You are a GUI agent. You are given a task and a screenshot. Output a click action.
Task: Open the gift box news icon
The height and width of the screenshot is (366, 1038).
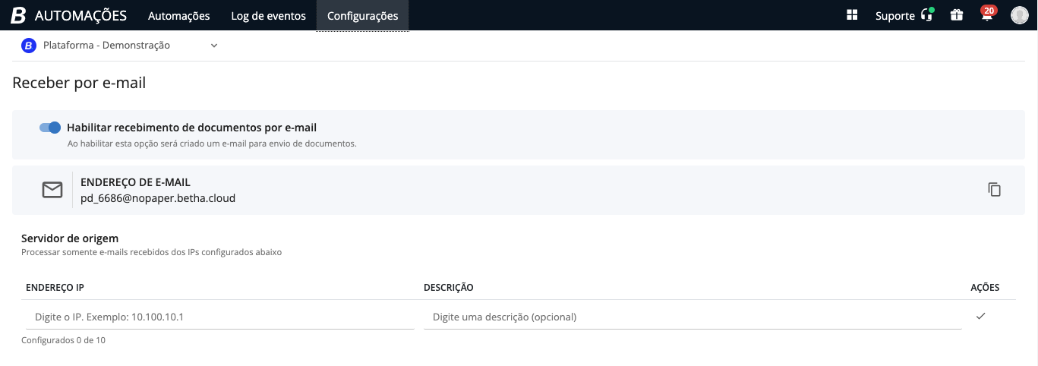pyautogui.click(x=957, y=15)
